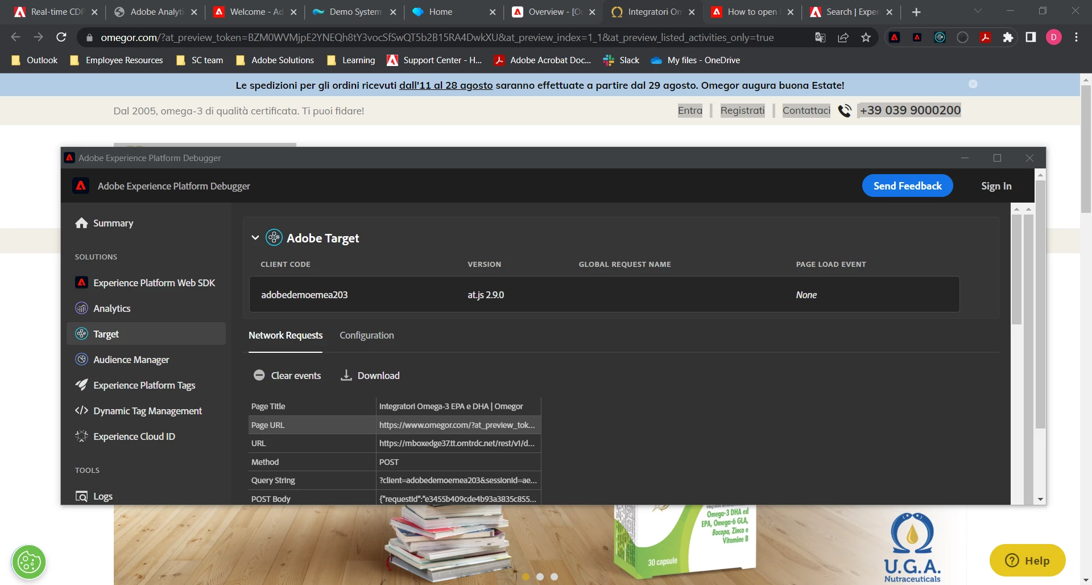Select Experience Platform Web SDK solution

(x=145, y=283)
